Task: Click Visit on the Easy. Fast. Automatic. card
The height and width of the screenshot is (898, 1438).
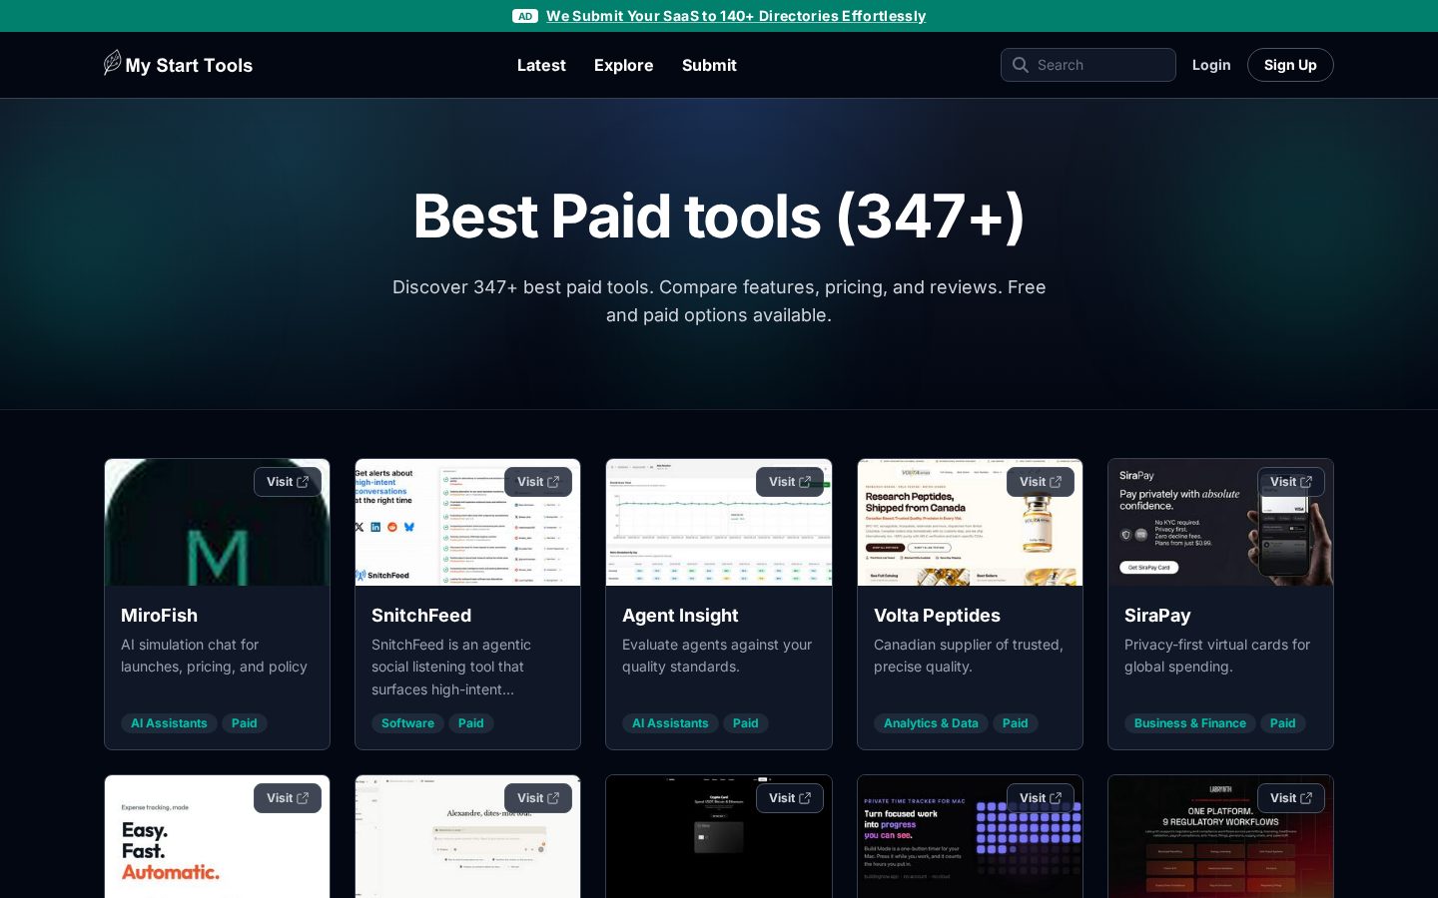Action: pyautogui.click(x=288, y=798)
